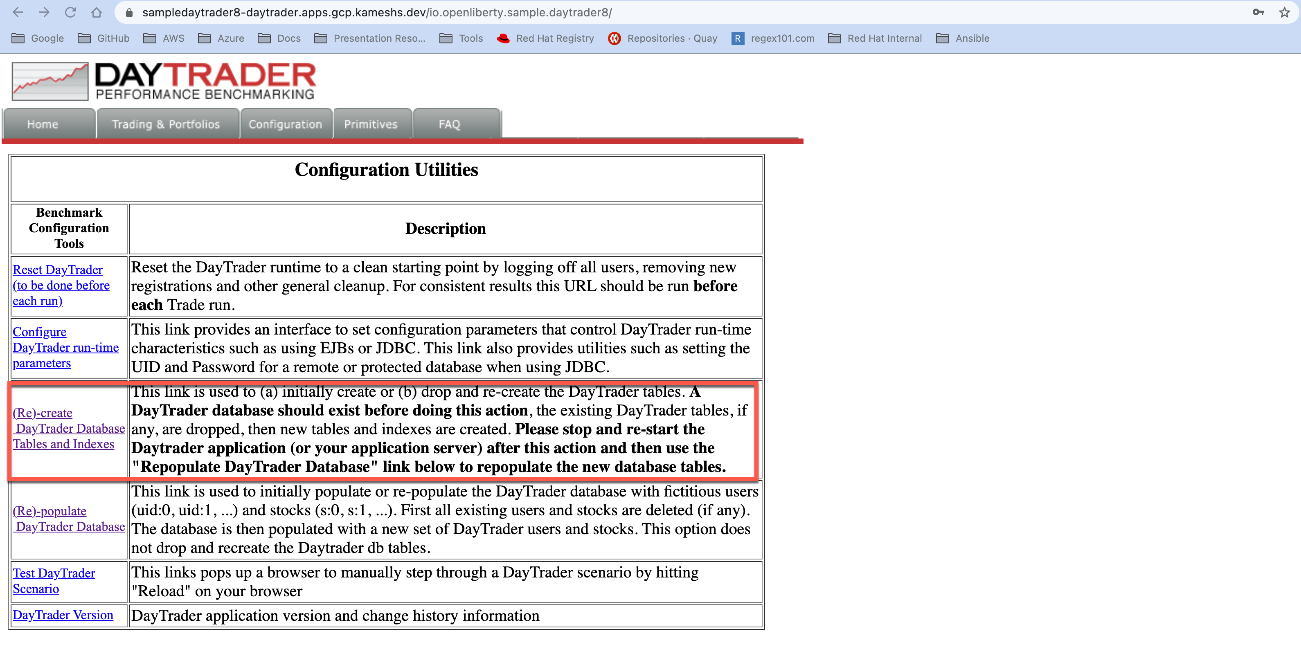
Task: Open browser home page icon
Action: (97, 12)
